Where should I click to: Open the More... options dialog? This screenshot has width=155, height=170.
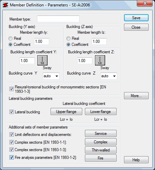[x=136, y=96]
